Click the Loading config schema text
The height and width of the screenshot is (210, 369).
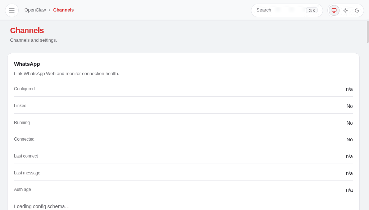click(42, 206)
